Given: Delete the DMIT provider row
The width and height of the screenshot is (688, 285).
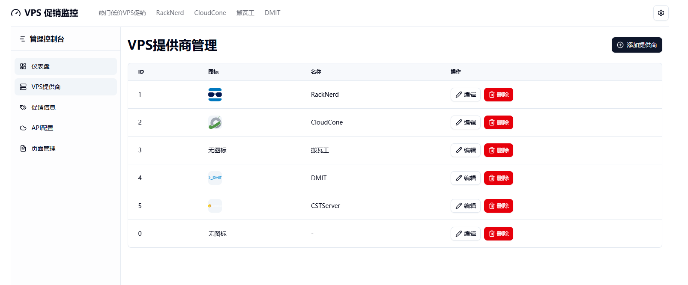Looking at the screenshot, I should [x=499, y=178].
